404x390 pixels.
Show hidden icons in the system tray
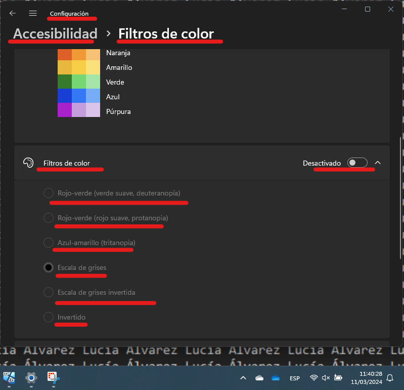(243, 378)
